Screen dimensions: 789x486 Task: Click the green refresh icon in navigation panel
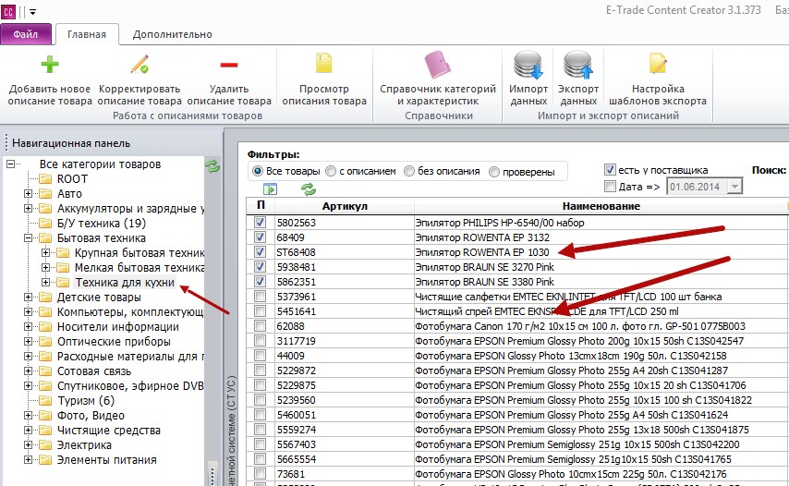[x=212, y=166]
